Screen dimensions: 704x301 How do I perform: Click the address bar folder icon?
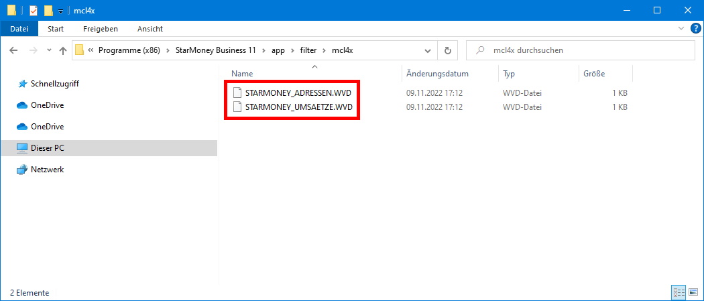80,50
